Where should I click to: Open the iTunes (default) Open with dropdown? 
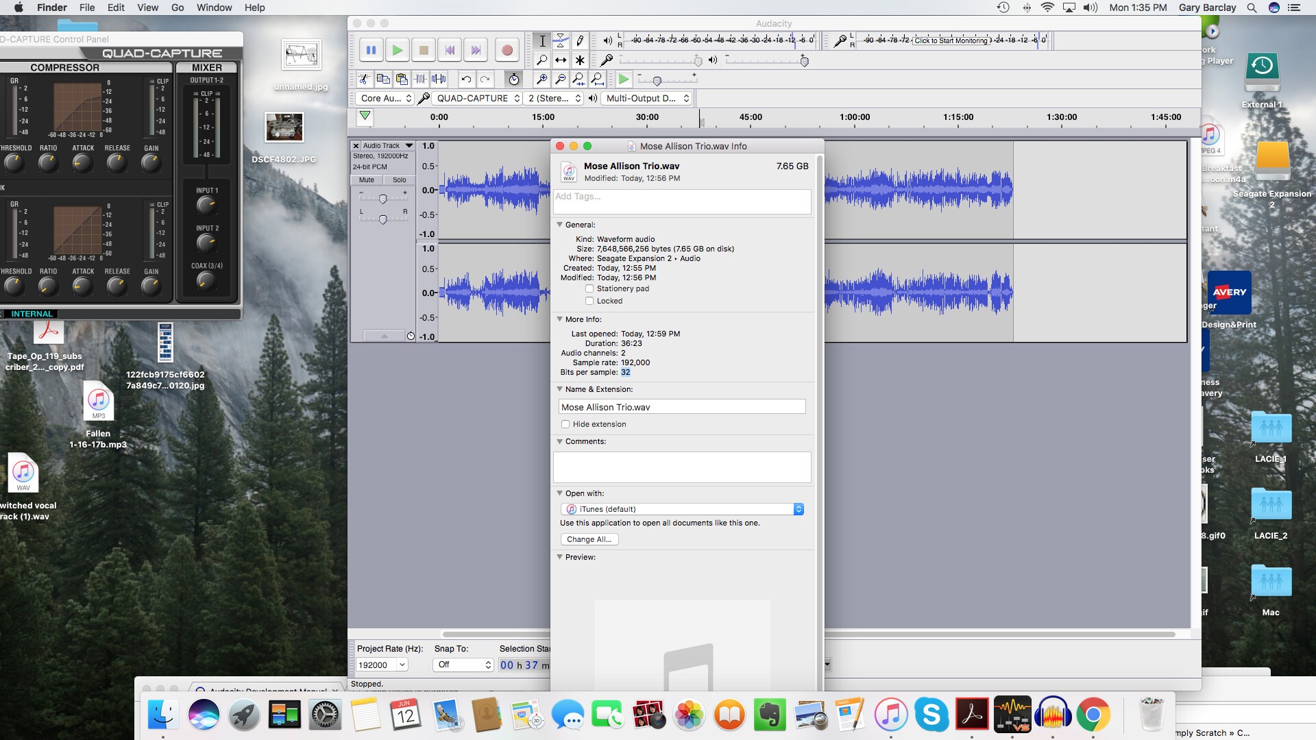[x=682, y=509]
